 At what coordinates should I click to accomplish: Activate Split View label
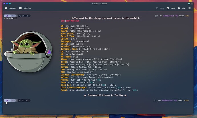[27, 8]
